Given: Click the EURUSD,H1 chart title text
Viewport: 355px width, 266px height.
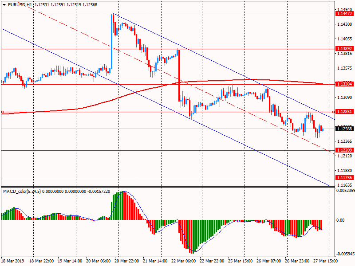Looking at the screenshot, I should coord(20,5).
